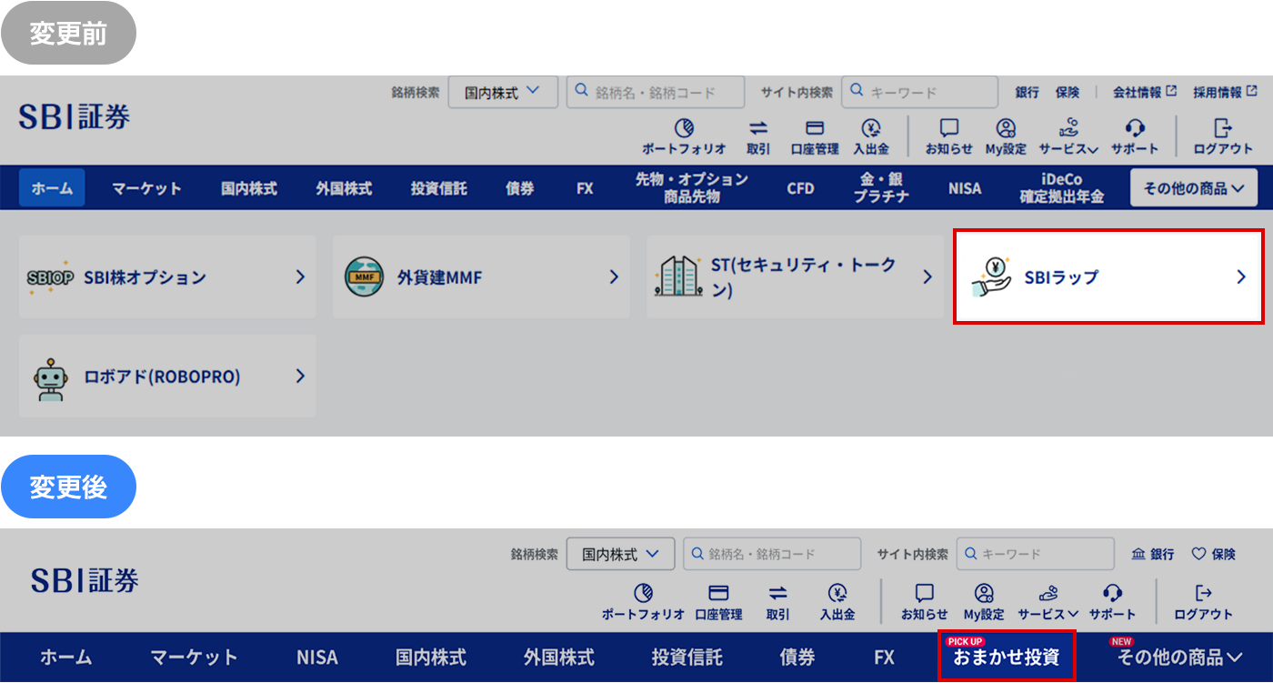Open 国内株式 search dropdown in after header
This screenshot has height=683, width=1273.
[x=621, y=554]
